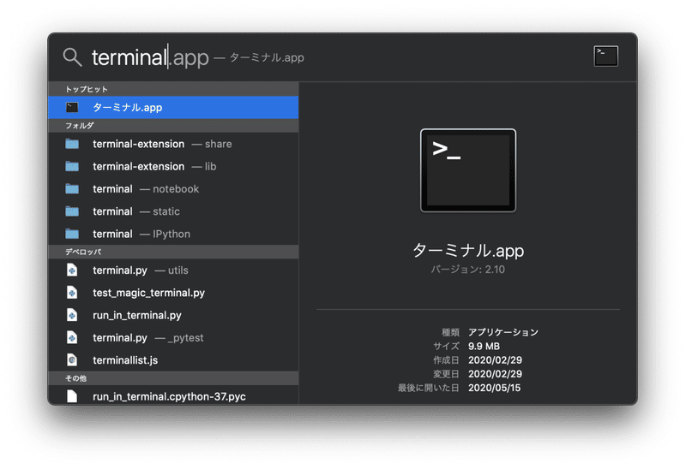Screen dimensions: 686x469
Task: Select terminal — notebook folder
Action: pyautogui.click(x=173, y=189)
